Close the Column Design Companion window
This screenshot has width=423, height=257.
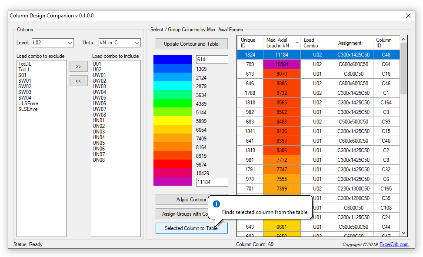click(408, 16)
